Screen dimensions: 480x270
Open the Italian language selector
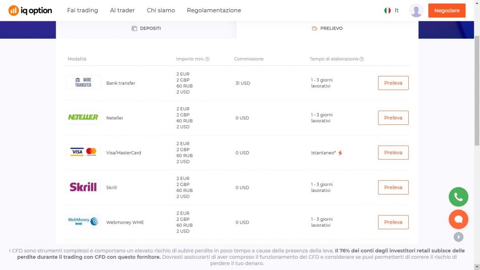(x=392, y=10)
